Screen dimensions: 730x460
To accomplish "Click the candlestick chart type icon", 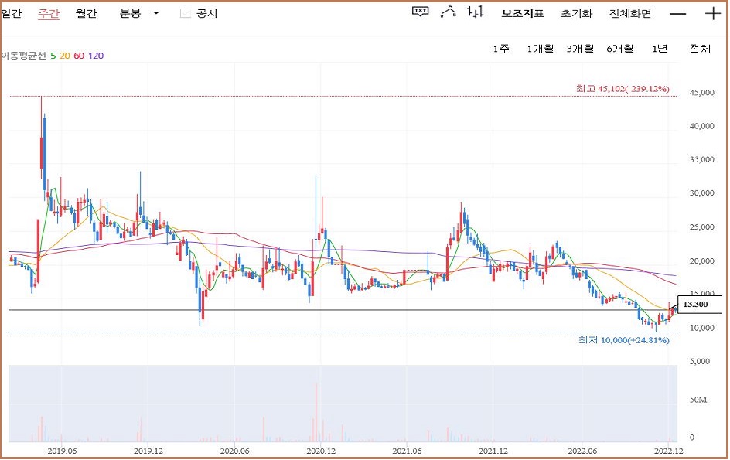I will (476, 12).
